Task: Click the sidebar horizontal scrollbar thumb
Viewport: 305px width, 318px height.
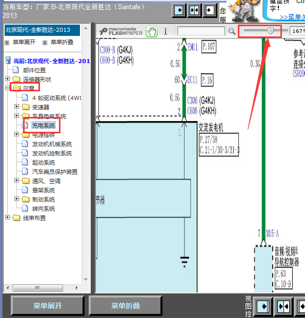Action: click(x=38, y=288)
